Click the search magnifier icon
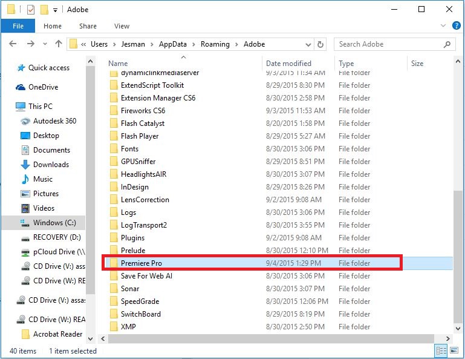The width and height of the screenshot is (465, 359). (447, 44)
